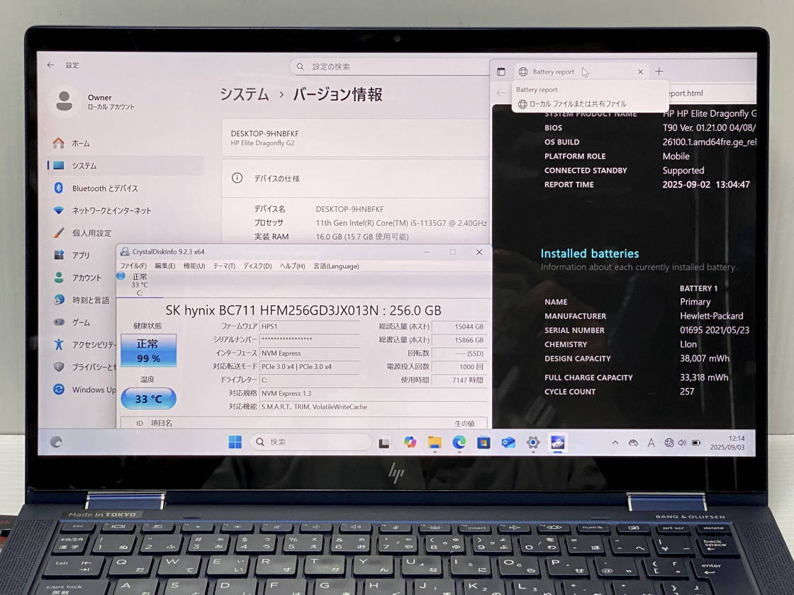The image size is (794, 595).
Task: Open アカウント settings page
Action: point(82,277)
